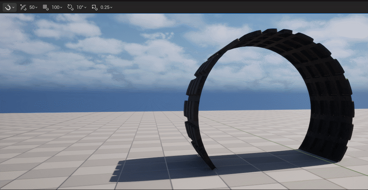Viewport: 368px width, 190px height.
Task: Open the surface snapping value 50 dropdown
Action: [x=33, y=7]
